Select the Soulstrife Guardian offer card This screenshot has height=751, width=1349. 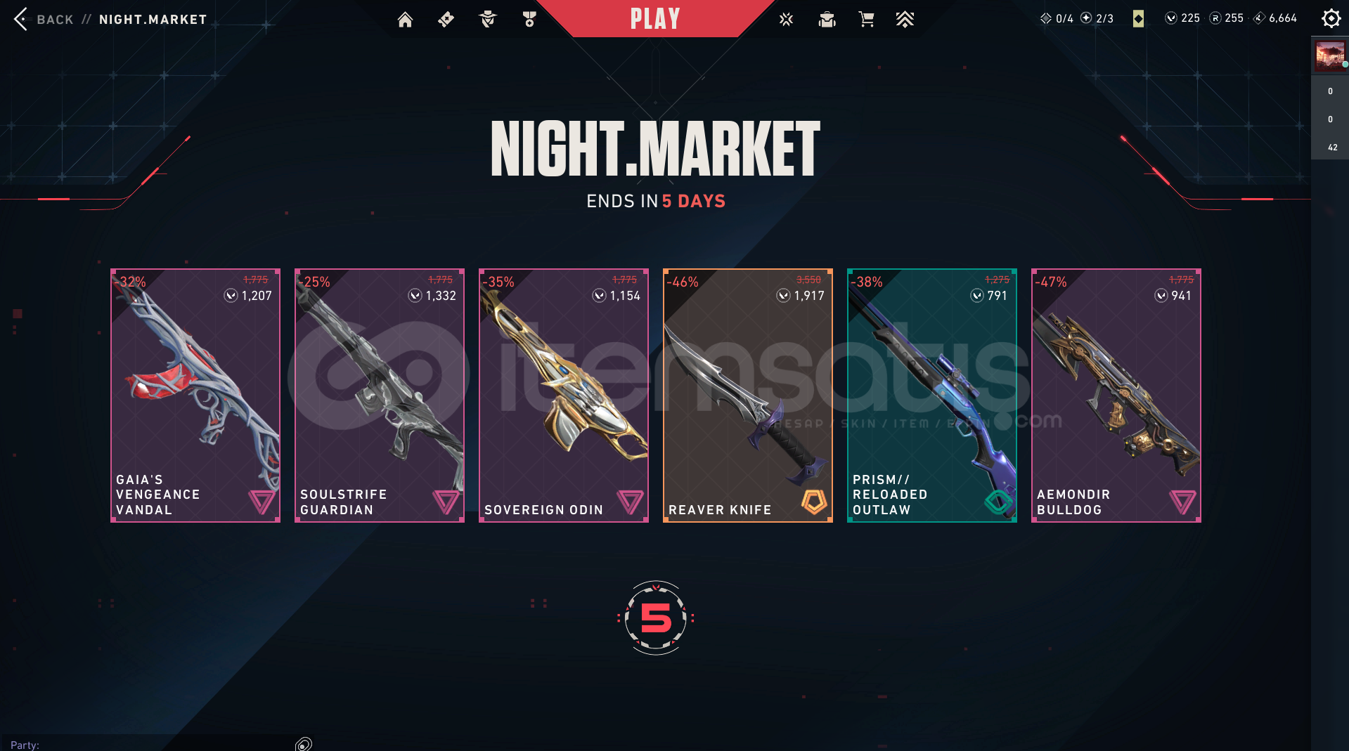[380, 396]
